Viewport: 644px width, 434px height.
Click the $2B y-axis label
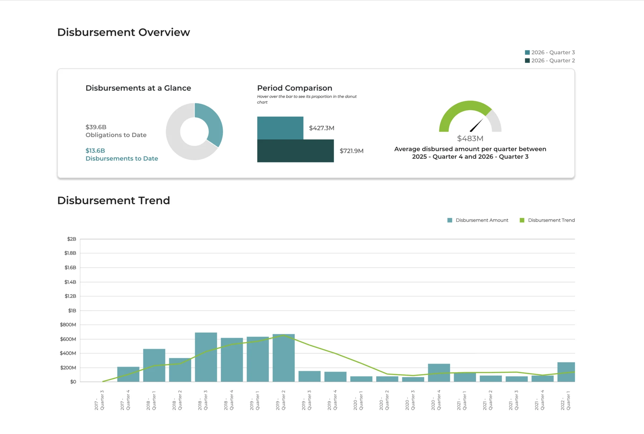72,239
